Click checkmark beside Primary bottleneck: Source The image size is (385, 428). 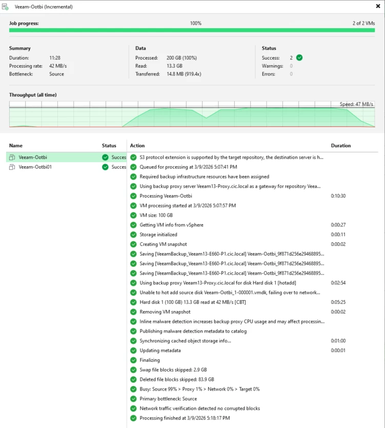pyautogui.click(x=133, y=399)
